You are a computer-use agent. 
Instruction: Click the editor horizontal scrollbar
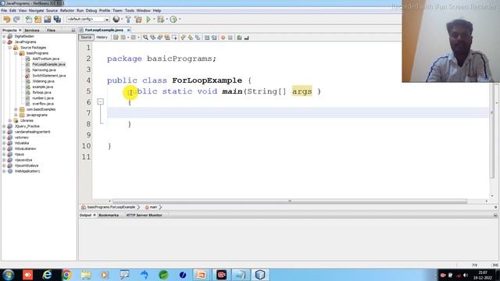click(x=290, y=201)
